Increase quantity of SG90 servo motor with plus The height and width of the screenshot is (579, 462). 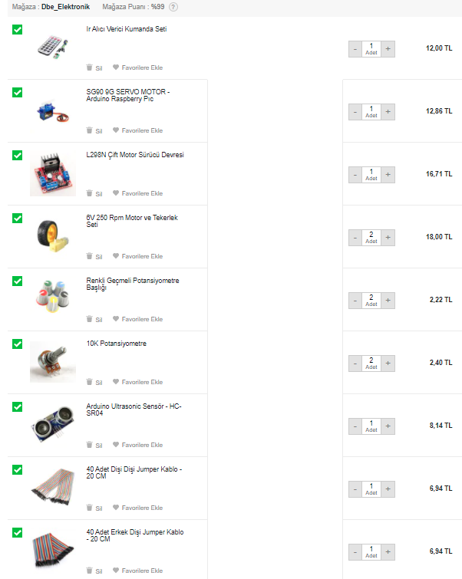[x=388, y=112]
